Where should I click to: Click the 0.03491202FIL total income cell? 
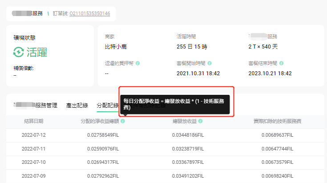(x=188, y=176)
